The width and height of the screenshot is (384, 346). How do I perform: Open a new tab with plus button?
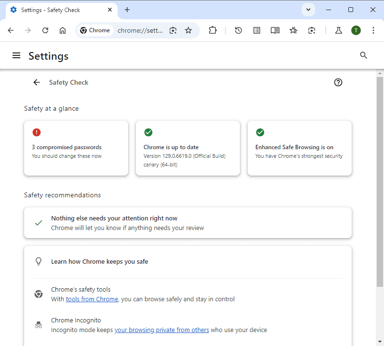[127, 10]
